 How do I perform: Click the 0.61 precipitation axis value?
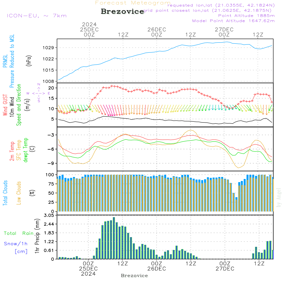[49, 251]
